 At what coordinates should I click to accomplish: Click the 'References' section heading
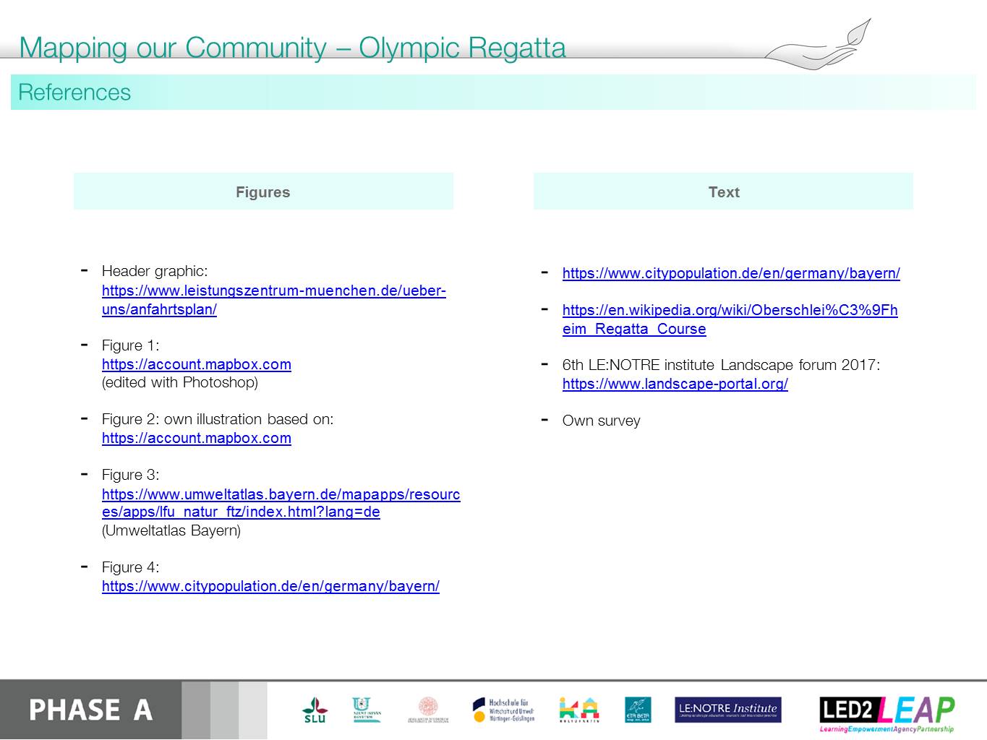coord(74,92)
